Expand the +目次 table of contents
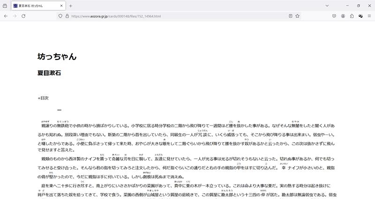Image resolution: width=375 pixels, height=199 pixels. pyautogui.click(x=43, y=98)
